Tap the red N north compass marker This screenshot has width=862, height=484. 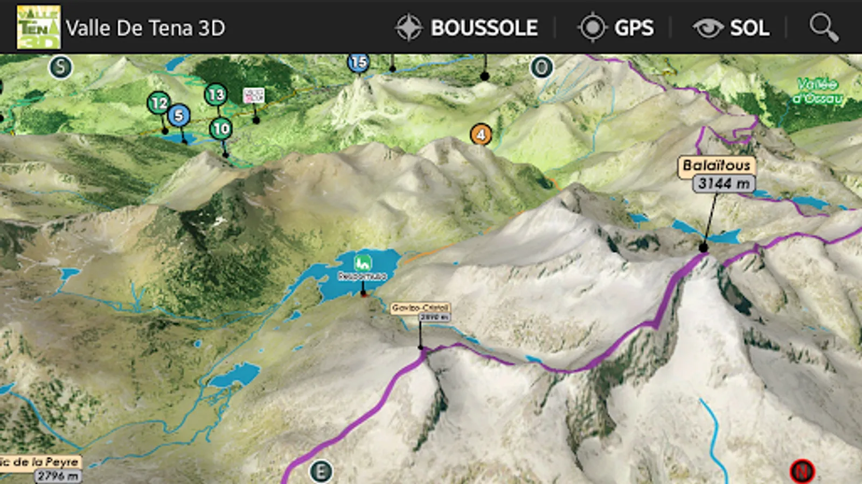pyautogui.click(x=802, y=472)
